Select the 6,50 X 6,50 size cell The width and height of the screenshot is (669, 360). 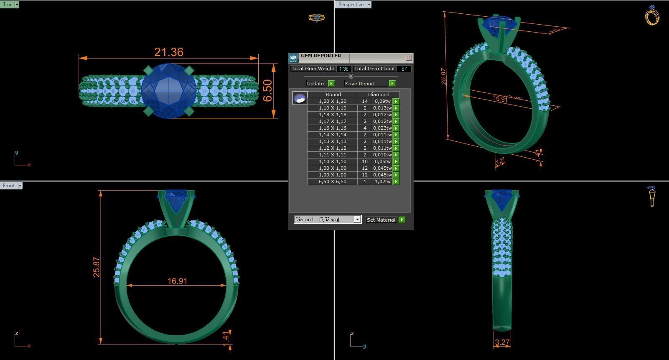click(333, 181)
